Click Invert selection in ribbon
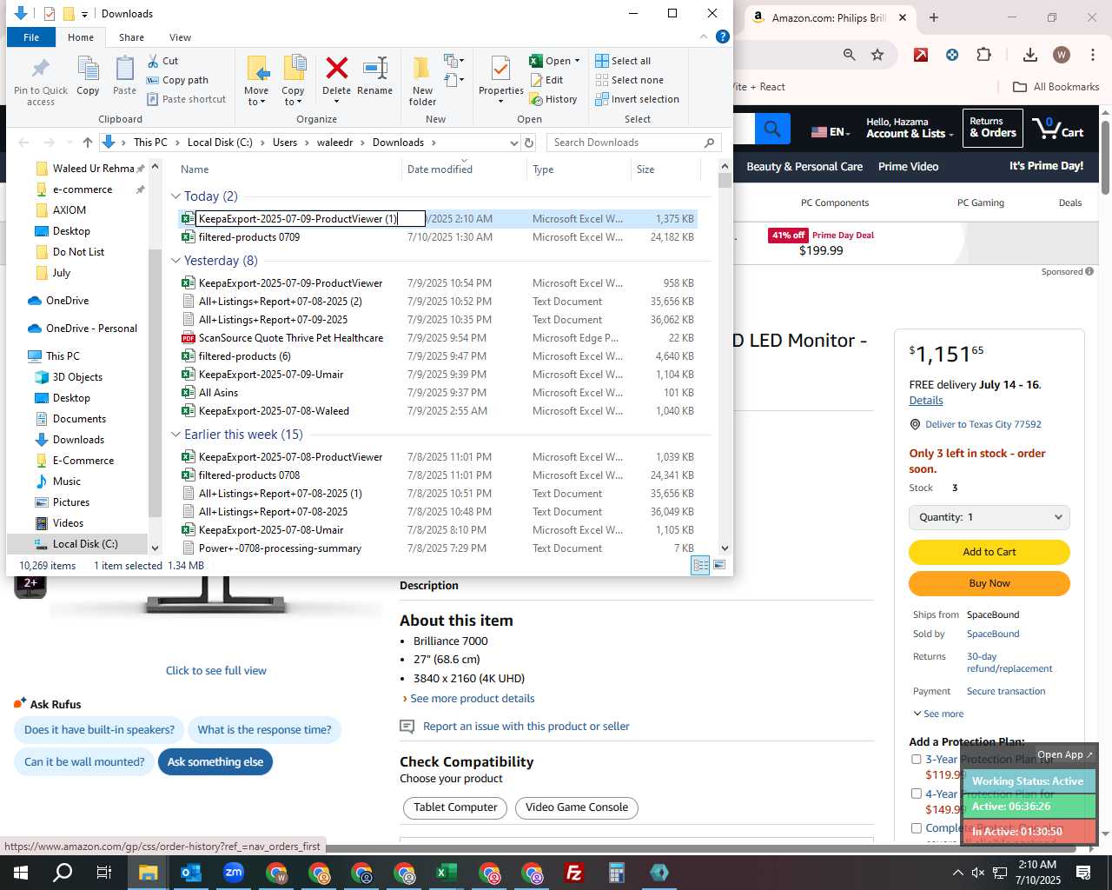 (637, 99)
